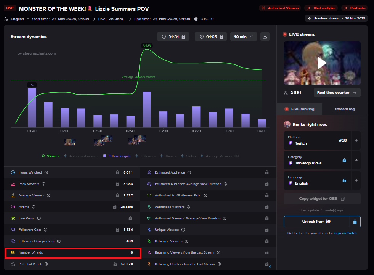Click the lock icon beside Unlock from $9
Viewport: 374px width, 275px height.
[x=355, y=222]
